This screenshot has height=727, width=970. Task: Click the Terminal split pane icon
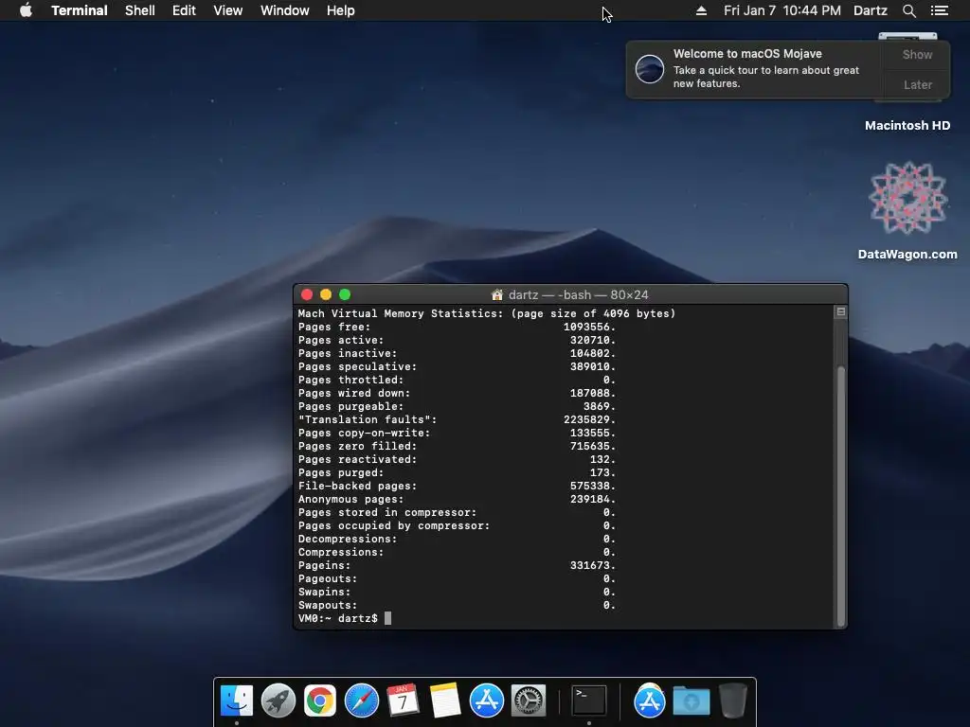841,312
